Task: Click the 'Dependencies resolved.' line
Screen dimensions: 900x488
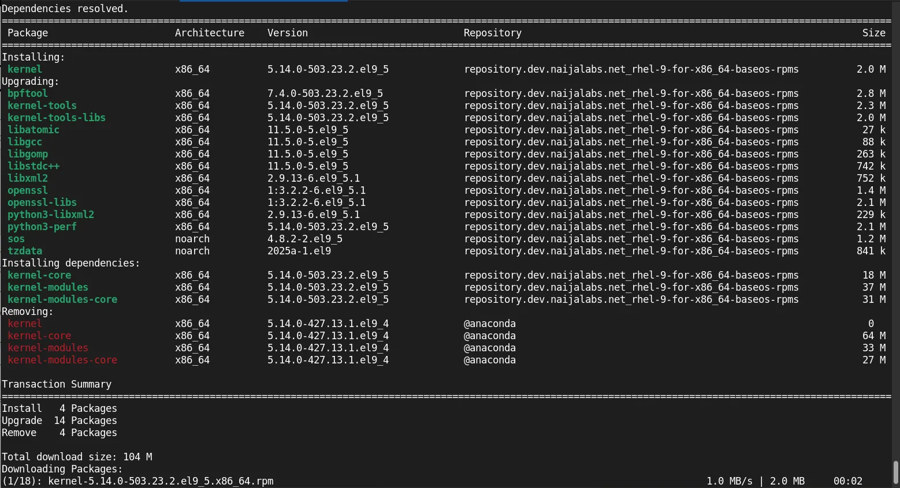Action: (65, 9)
